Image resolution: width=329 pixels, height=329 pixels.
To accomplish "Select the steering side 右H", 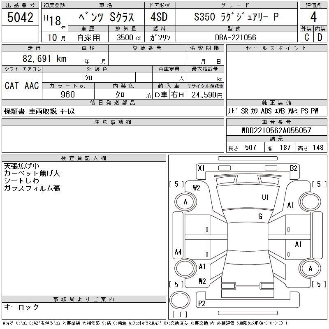I will point(178,95).
